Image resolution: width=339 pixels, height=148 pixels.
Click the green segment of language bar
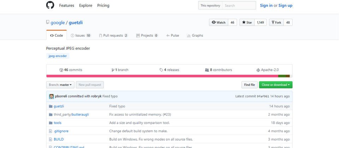(x=282, y=76)
